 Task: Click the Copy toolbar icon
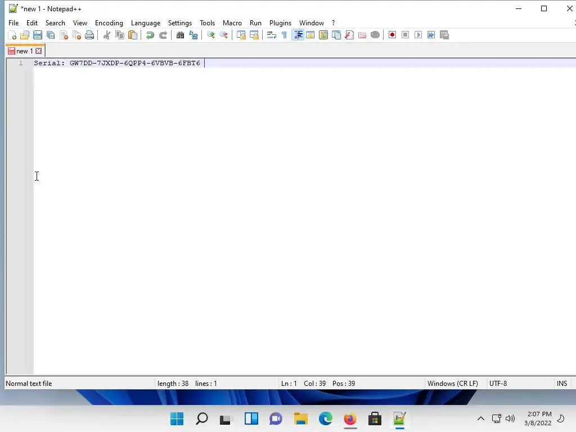tap(120, 35)
